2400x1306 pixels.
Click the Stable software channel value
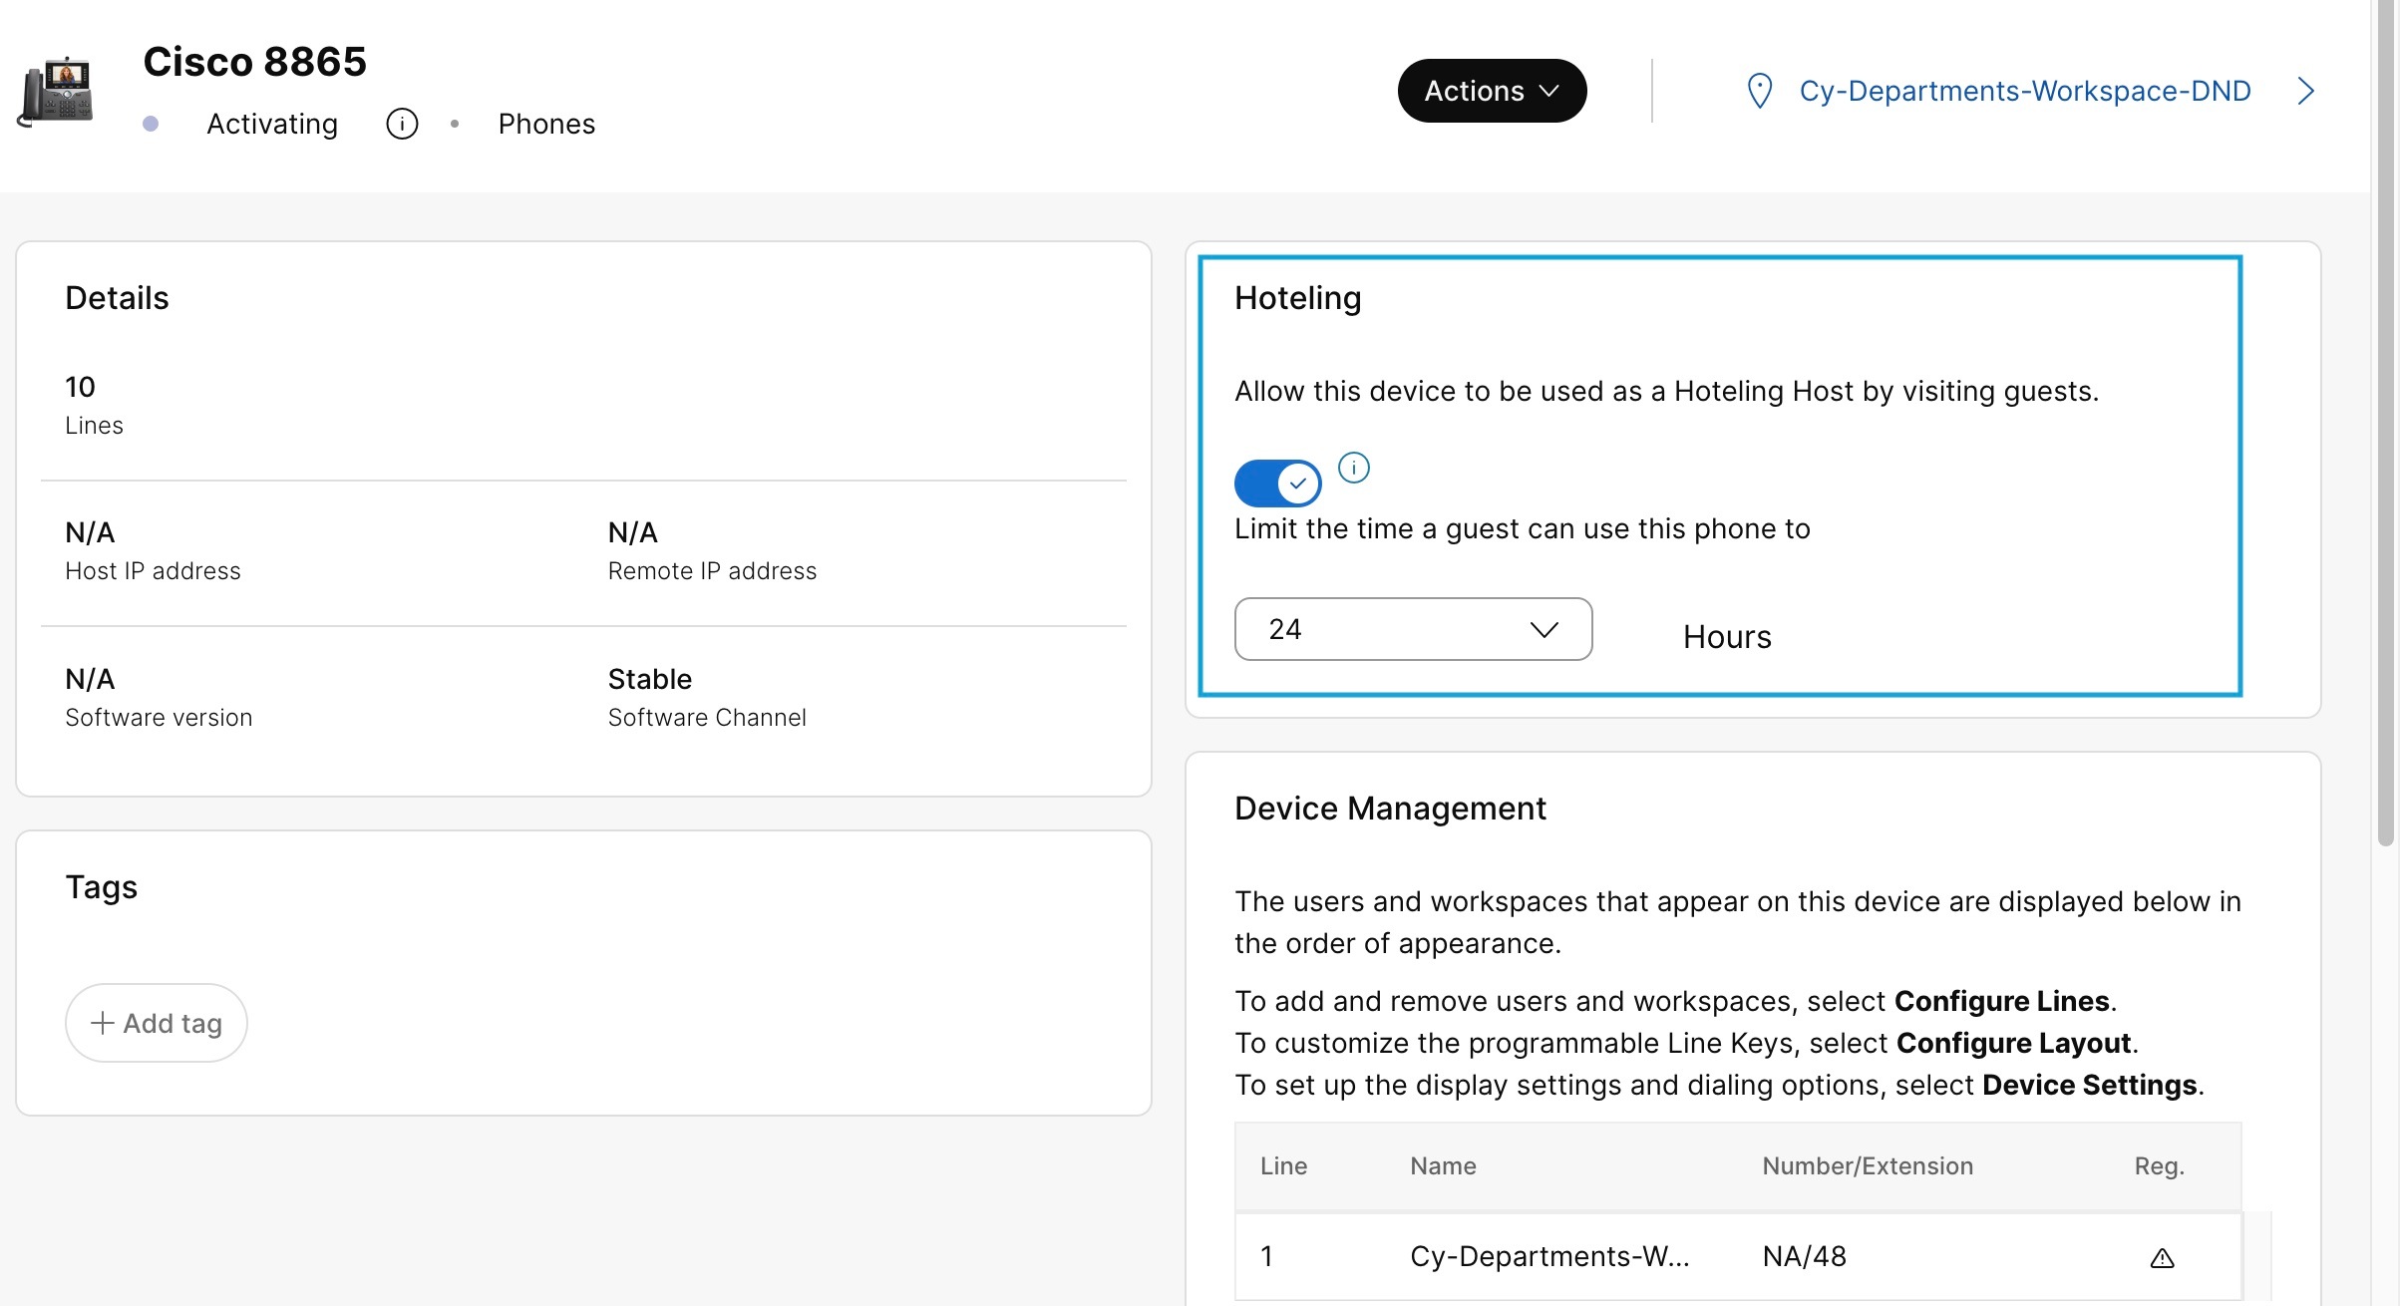650,679
